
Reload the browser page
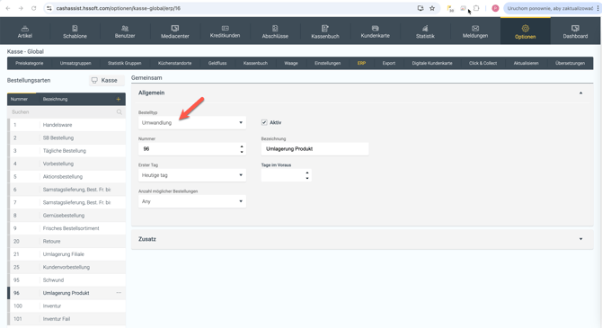tap(34, 8)
